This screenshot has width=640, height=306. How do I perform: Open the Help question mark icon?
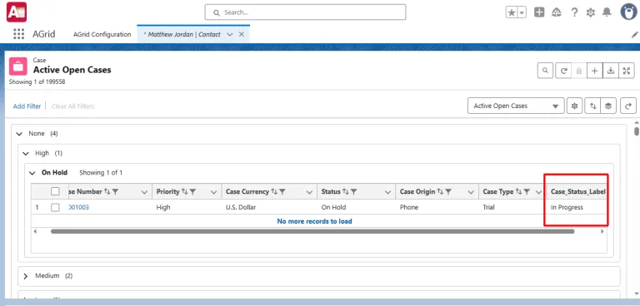pos(574,12)
